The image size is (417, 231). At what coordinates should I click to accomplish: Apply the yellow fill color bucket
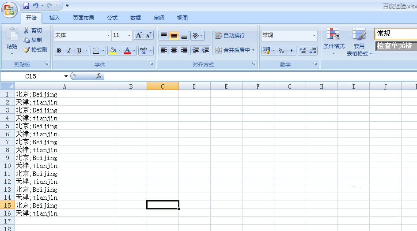click(x=113, y=51)
